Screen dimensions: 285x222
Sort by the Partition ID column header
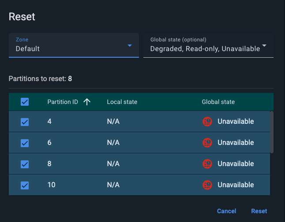[63, 102]
